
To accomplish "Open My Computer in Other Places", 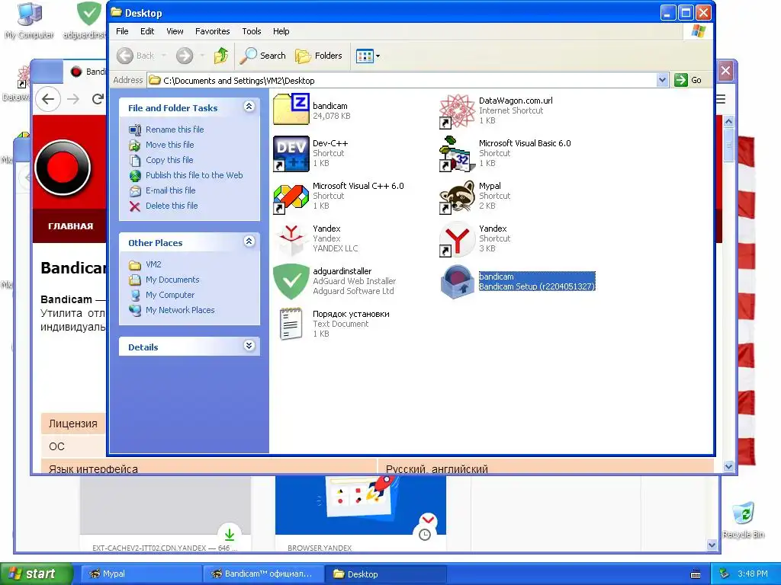I will click(x=170, y=295).
